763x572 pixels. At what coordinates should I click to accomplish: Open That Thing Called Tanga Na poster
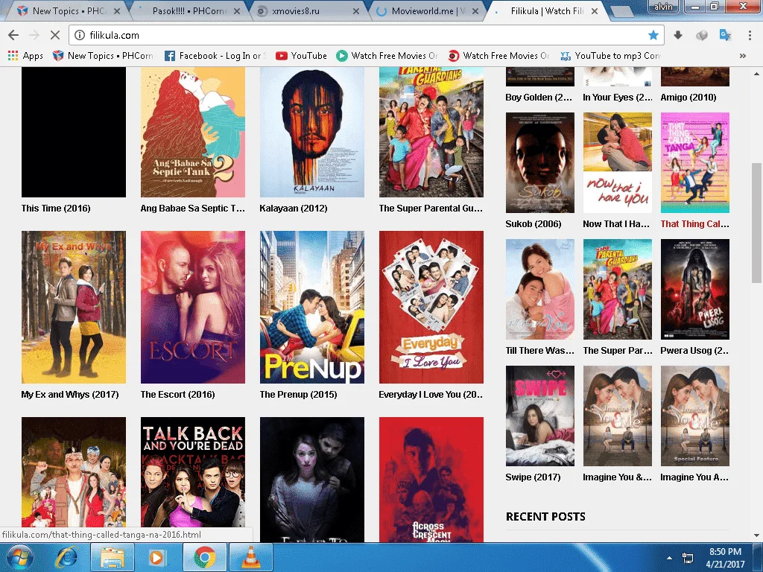coord(695,162)
